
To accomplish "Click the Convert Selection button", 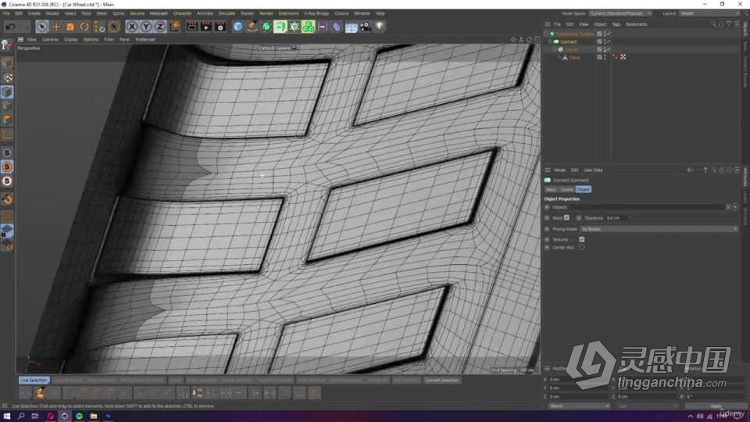I will tap(441, 380).
